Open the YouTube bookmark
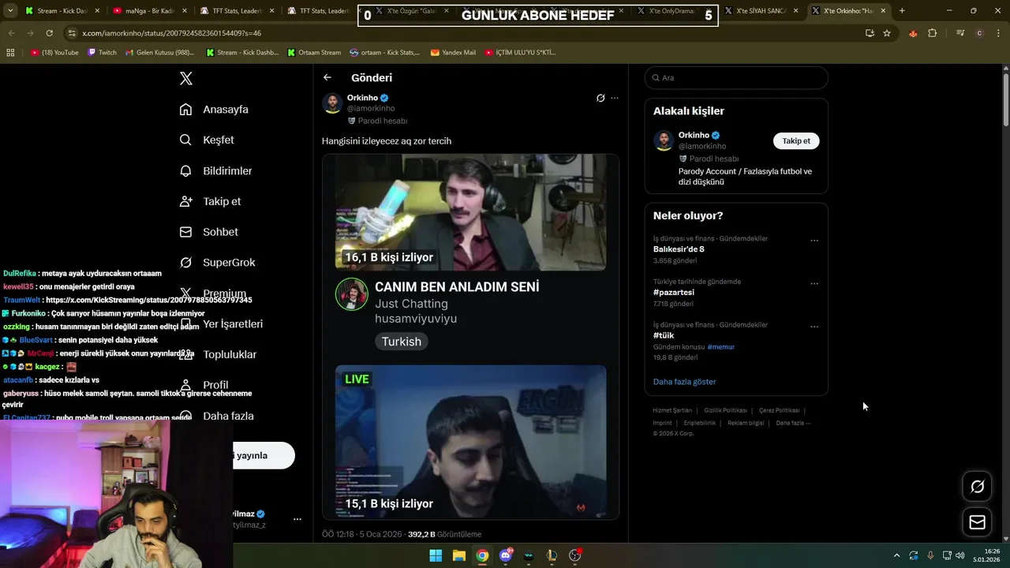This screenshot has height=568, width=1010. click(54, 52)
